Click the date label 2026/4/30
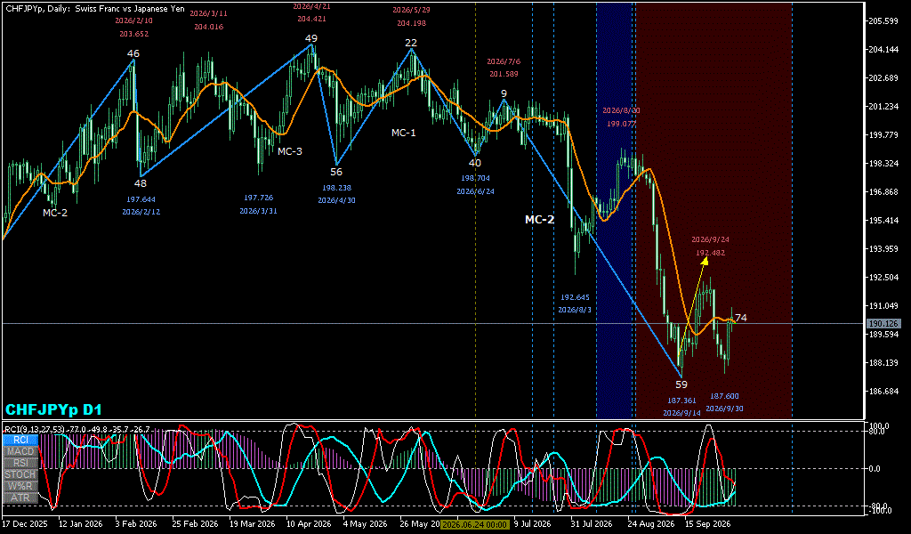 pyautogui.click(x=336, y=200)
